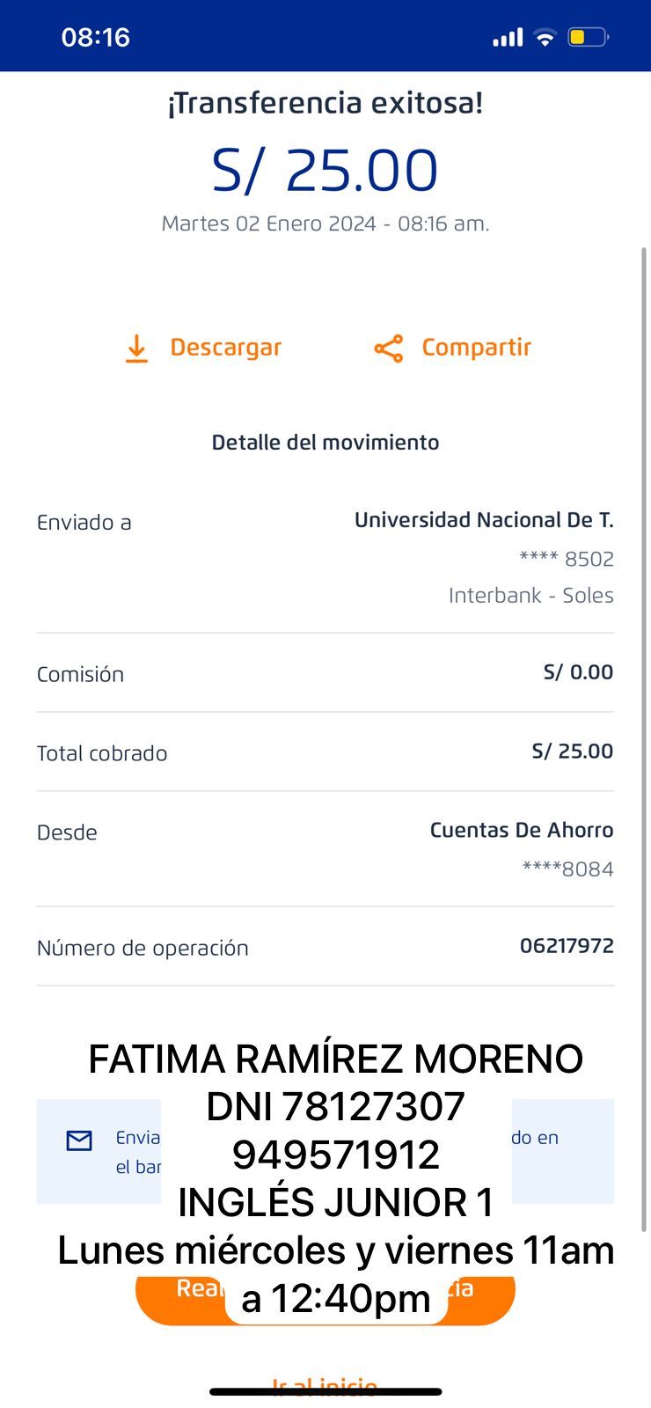Tap the "Interbank - Soles" bank text
Image resolution: width=651 pixels, height=1408 pixels.
coord(530,596)
